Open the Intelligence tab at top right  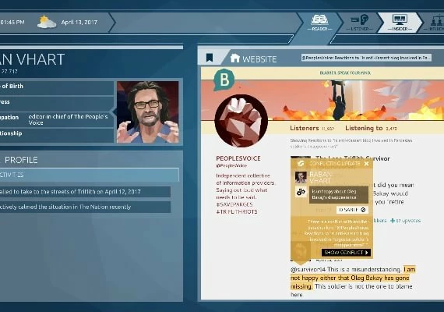click(436, 22)
